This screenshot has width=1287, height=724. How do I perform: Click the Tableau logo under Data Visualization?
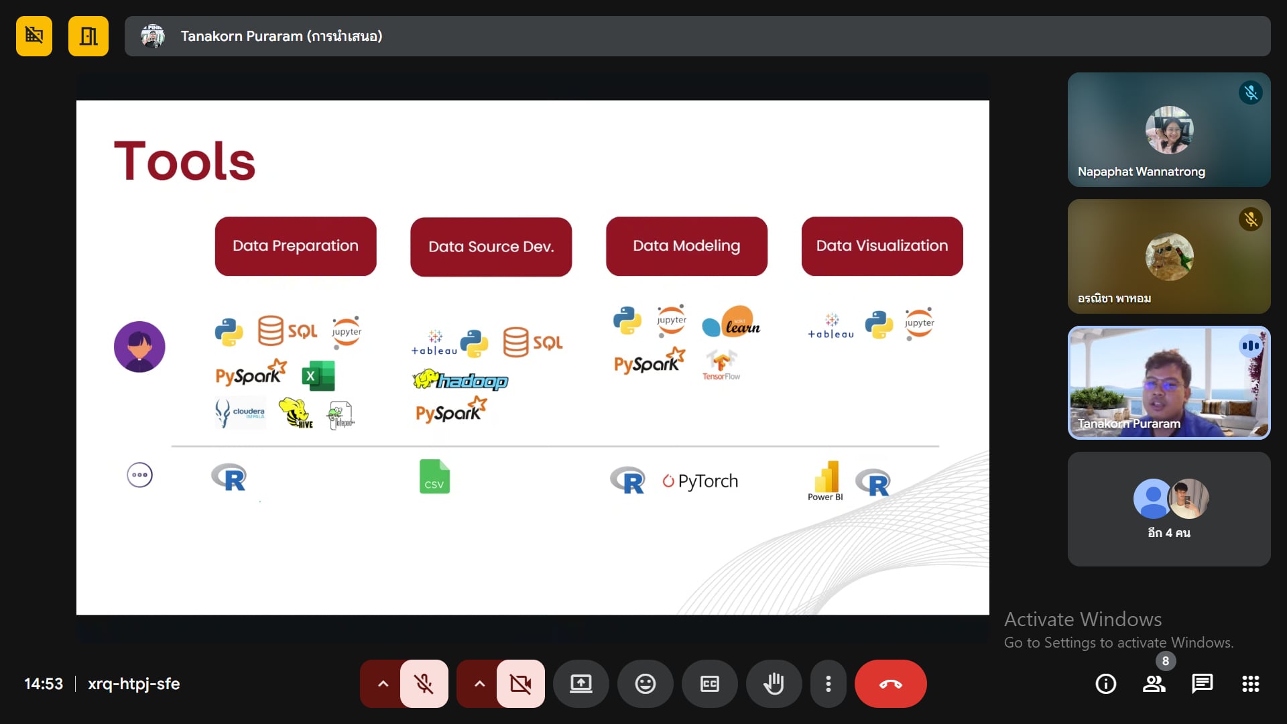tap(831, 326)
